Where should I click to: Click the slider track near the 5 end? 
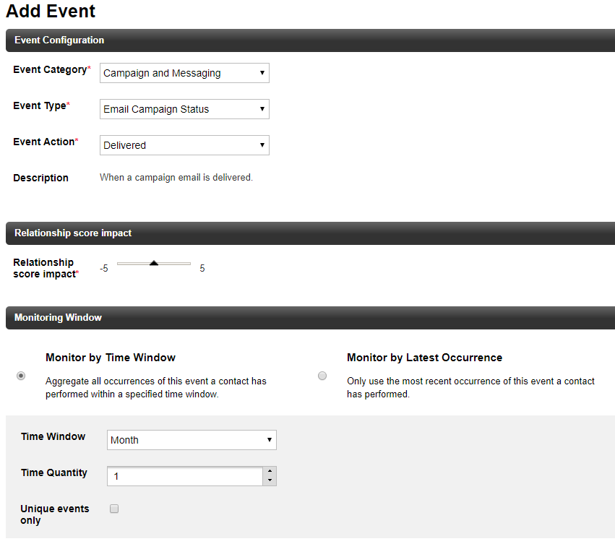click(184, 264)
